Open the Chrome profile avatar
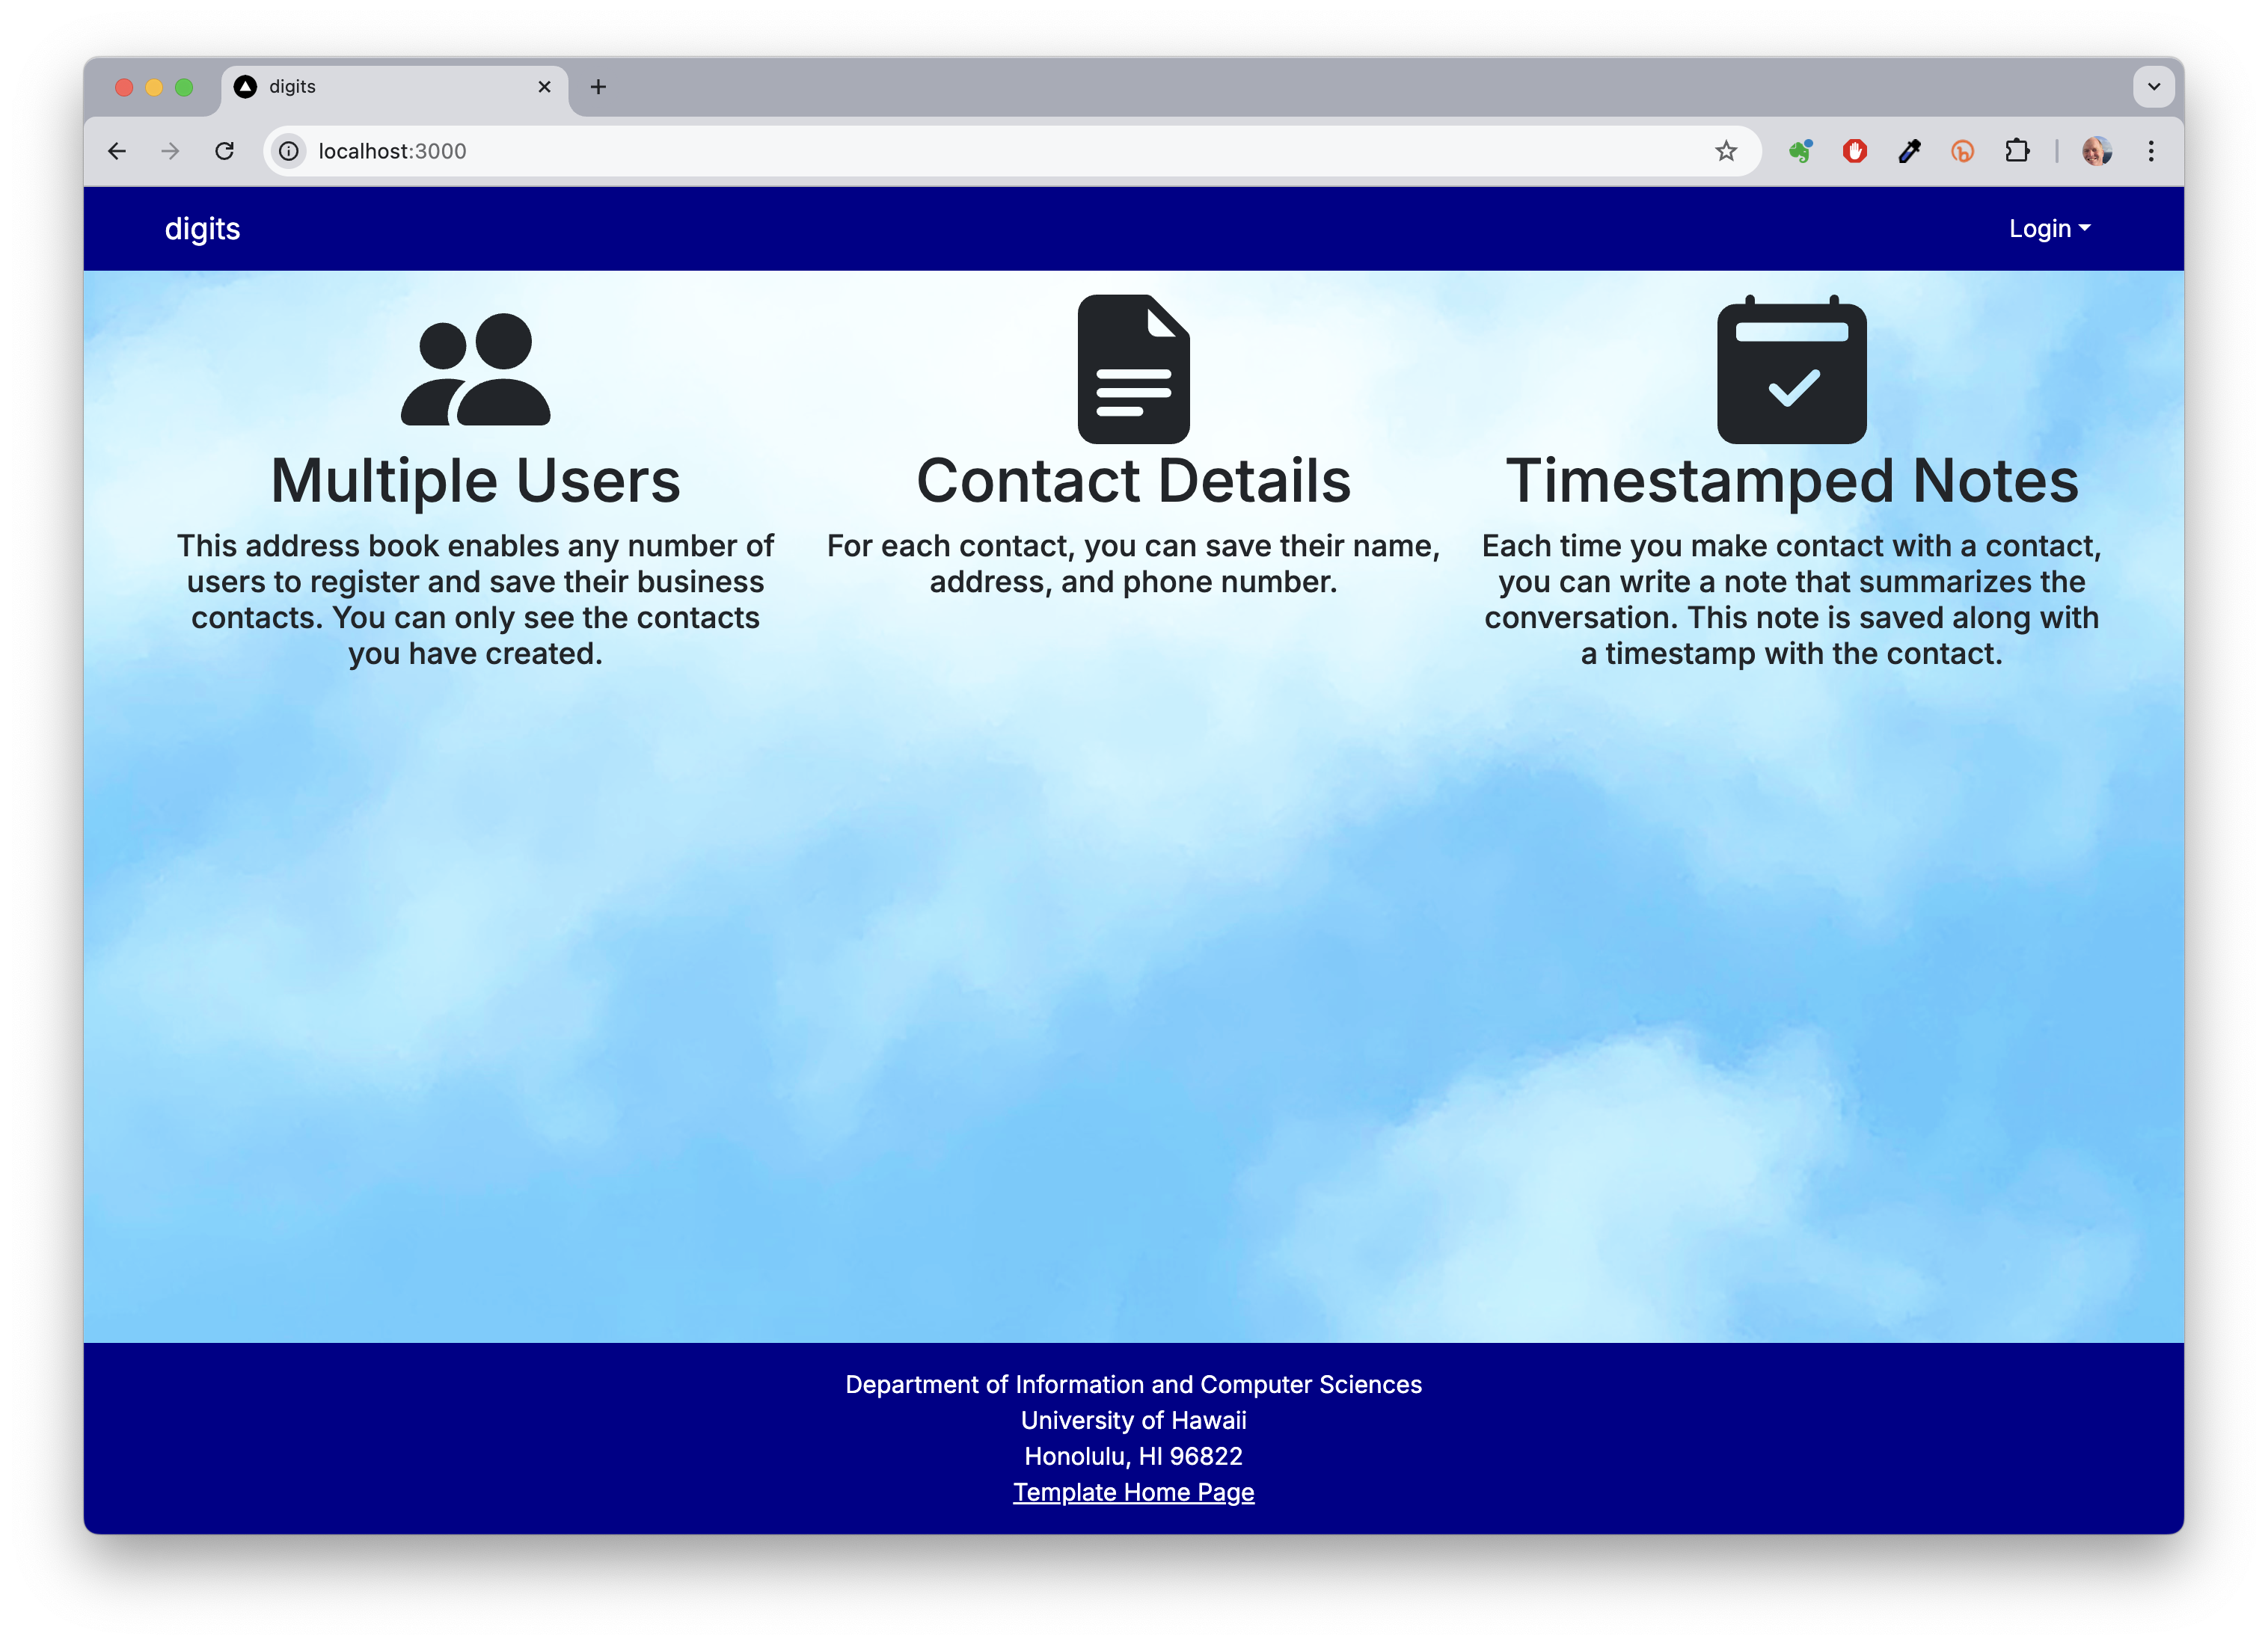This screenshot has width=2268, height=1645. (x=2097, y=151)
